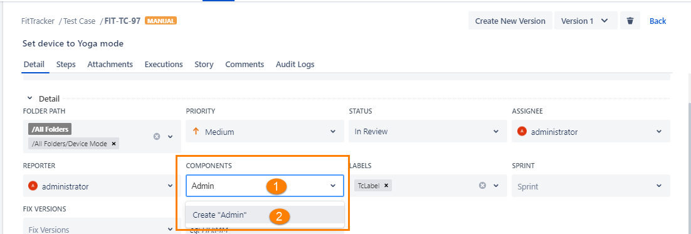Open the Test Case breadcrumb link
The image size is (691, 234).
pyautogui.click(x=80, y=21)
